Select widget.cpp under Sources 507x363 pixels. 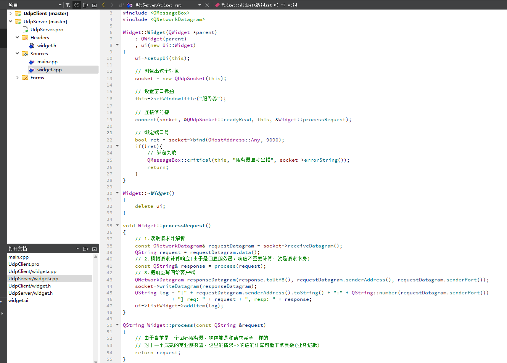pyautogui.click(x=49, y=70)
